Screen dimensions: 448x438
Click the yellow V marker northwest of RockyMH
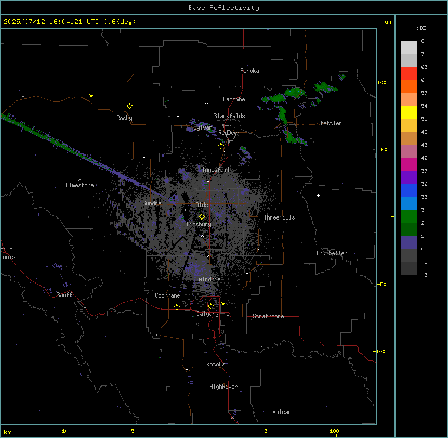(91, 96)
